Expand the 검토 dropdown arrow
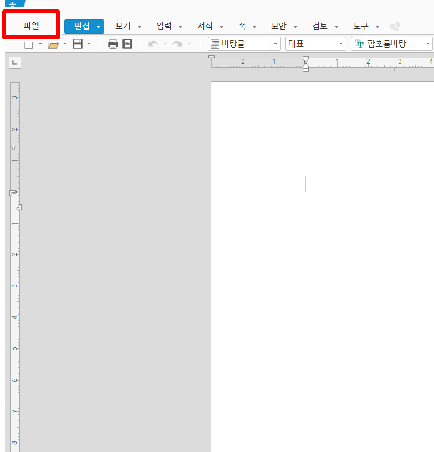434x452 pixels. pyautogui.click(x=336, y=27)
